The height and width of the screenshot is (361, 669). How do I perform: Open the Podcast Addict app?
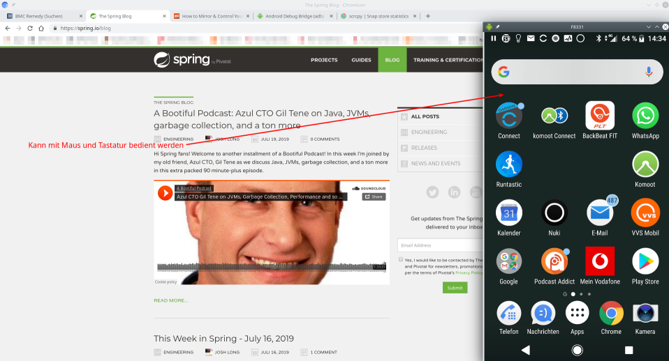point(554,261)
